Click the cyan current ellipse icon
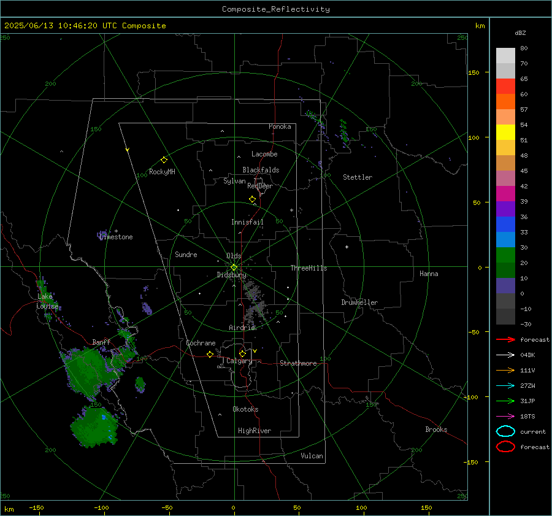 pos(505,431)
